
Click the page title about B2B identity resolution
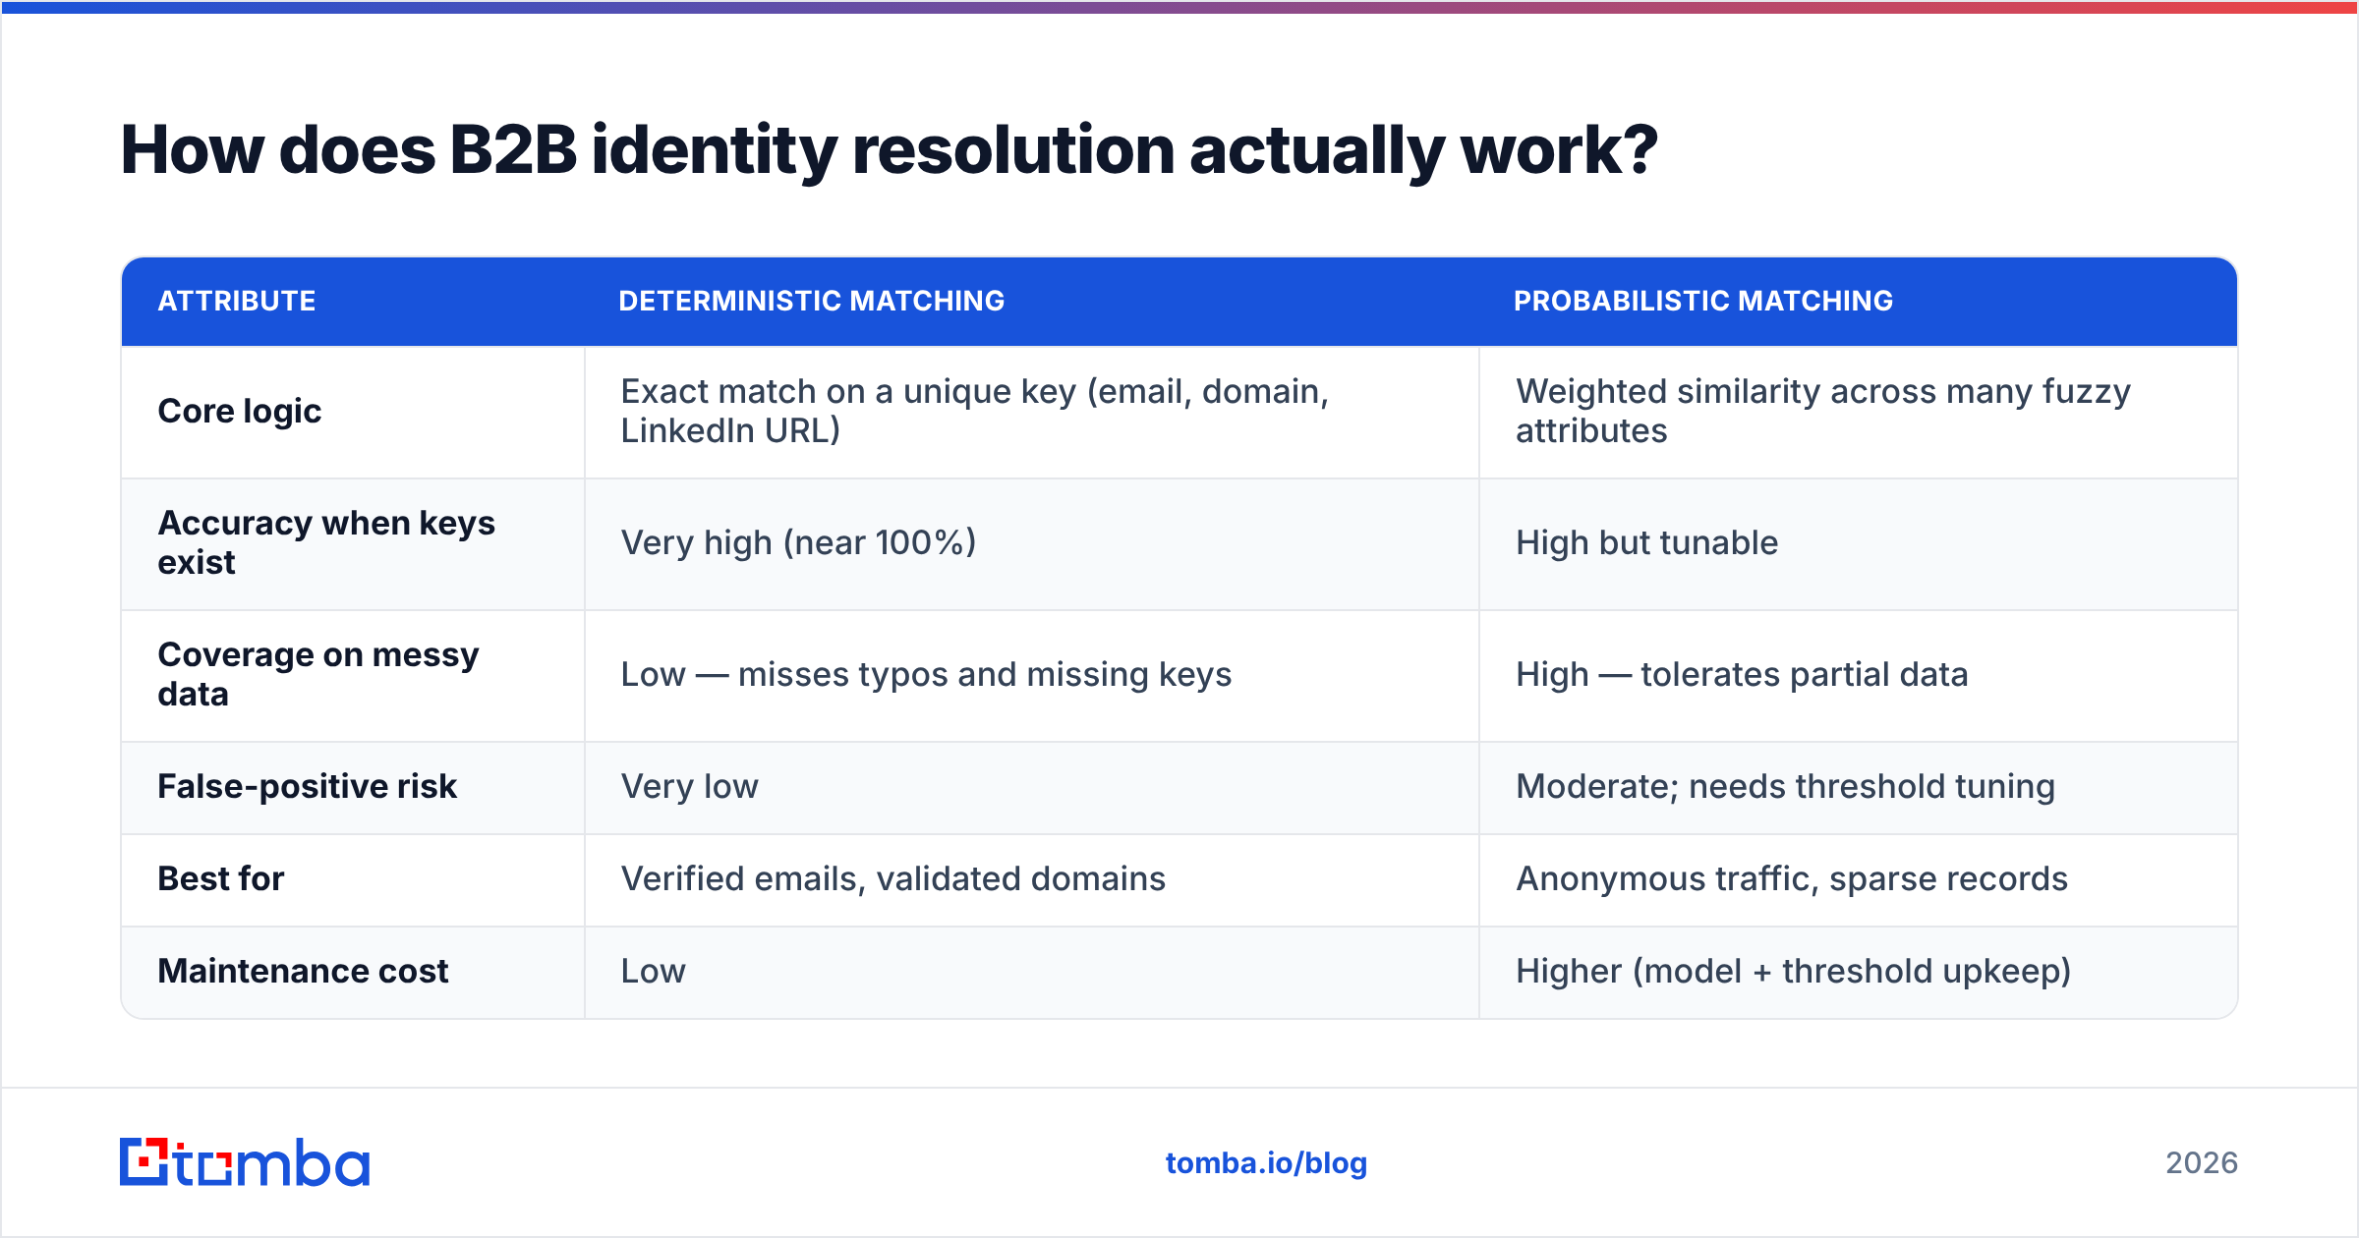[x=889, y=150]
